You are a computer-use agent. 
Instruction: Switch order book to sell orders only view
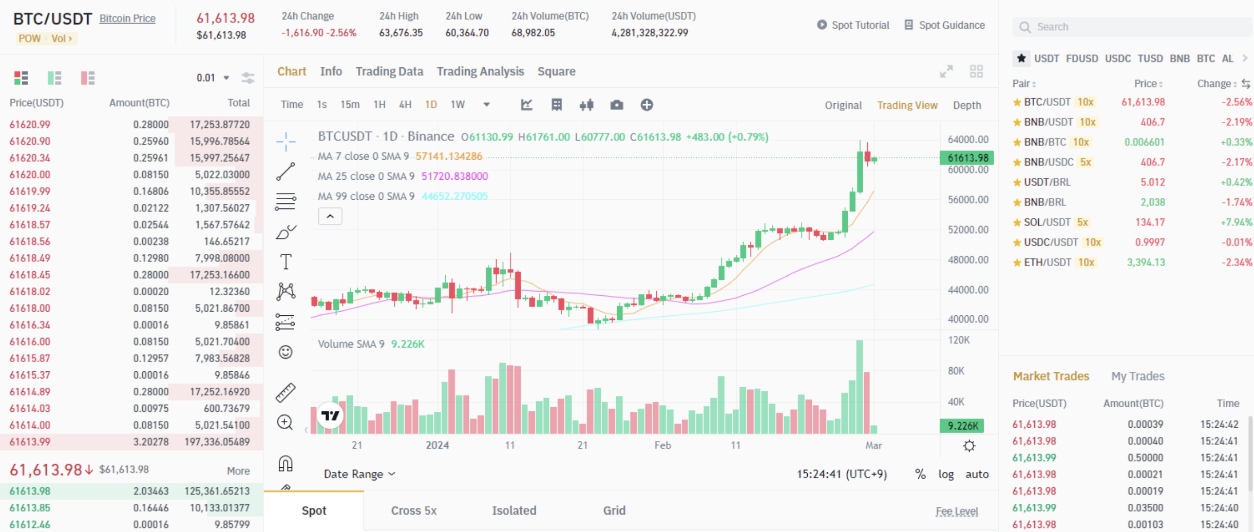[87, 78]
